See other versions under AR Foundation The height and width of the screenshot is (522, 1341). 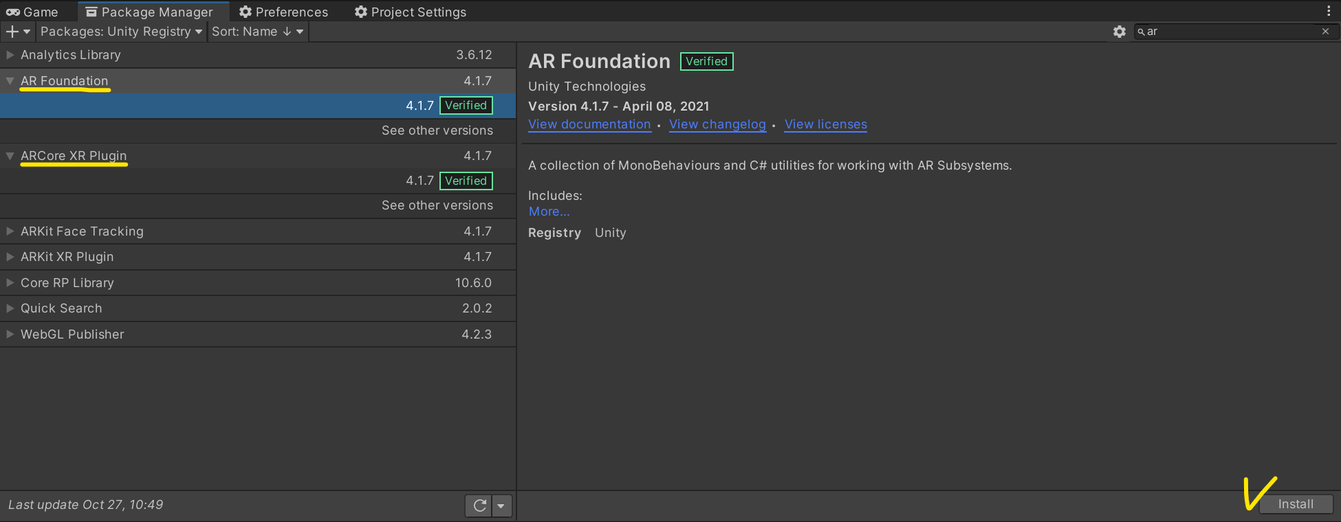437,130
